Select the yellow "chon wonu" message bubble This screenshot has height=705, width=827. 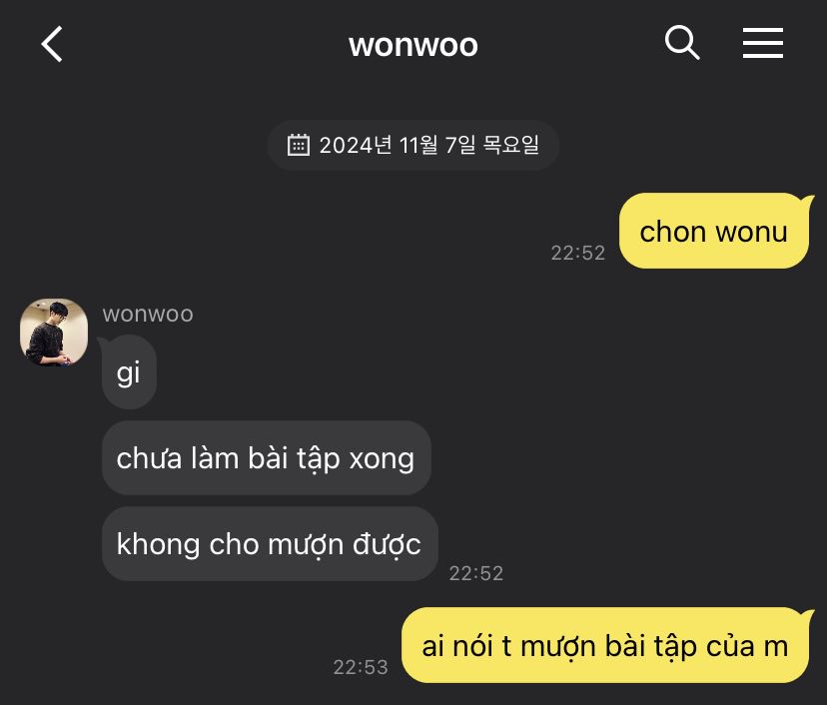(713, 231)
